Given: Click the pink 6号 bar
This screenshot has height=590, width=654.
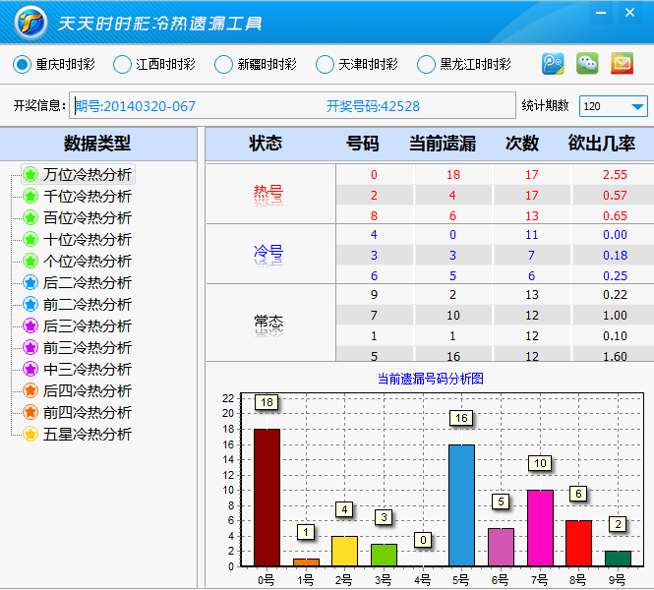Looking at the screenshot, I should click(x=501, y=547).
